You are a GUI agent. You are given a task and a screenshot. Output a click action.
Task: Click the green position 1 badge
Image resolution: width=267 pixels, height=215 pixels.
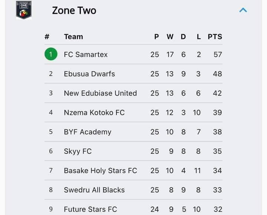coord(51,54)
